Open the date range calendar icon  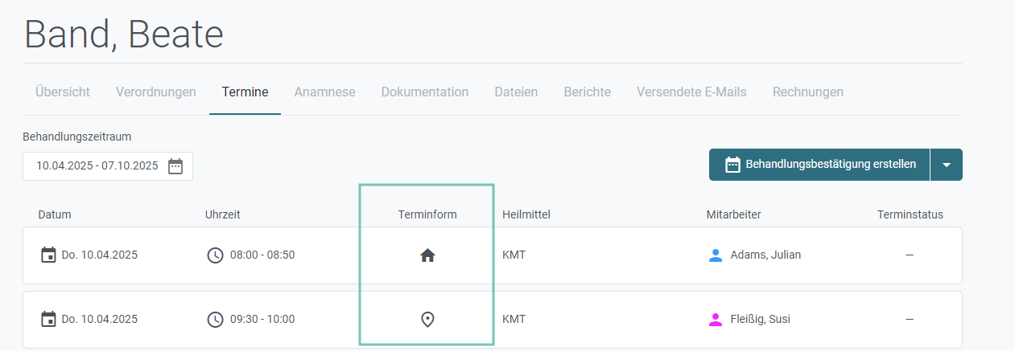pyautogui.click(x=175, y=166)
